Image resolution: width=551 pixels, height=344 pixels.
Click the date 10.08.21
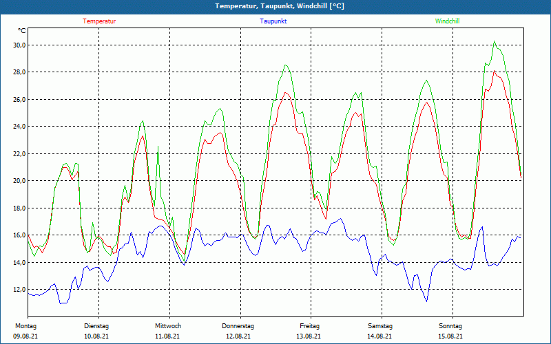click(96, 336)
